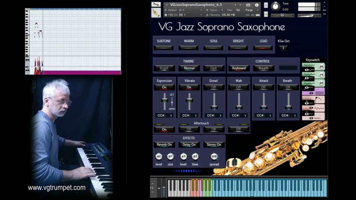Adjust the Tune knob

click(x=276, y=6)
